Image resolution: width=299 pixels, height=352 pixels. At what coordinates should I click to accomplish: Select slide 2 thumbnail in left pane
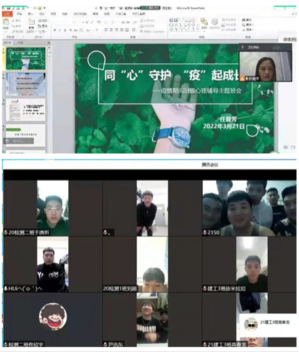point(26,84)
